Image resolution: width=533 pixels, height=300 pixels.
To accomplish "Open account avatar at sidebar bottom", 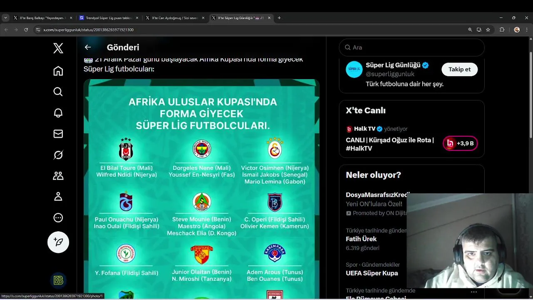I will coord(58,281).
